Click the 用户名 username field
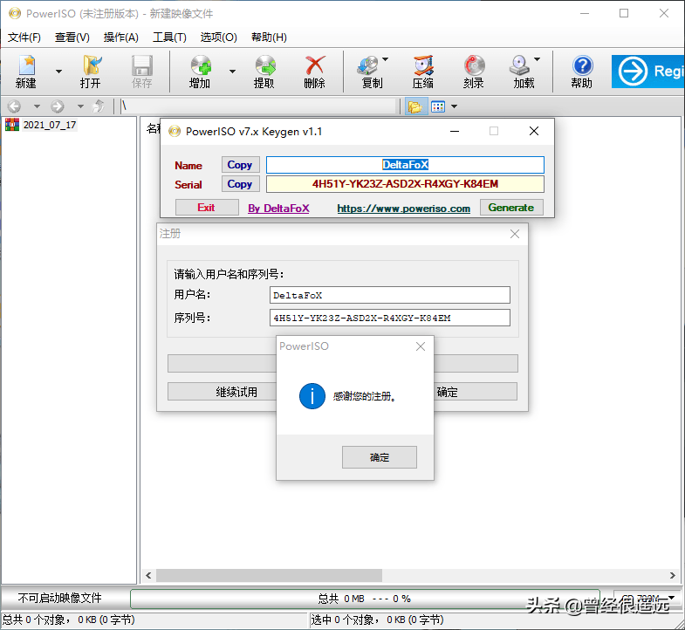The image size is (685, 630). tap(390, 295)
